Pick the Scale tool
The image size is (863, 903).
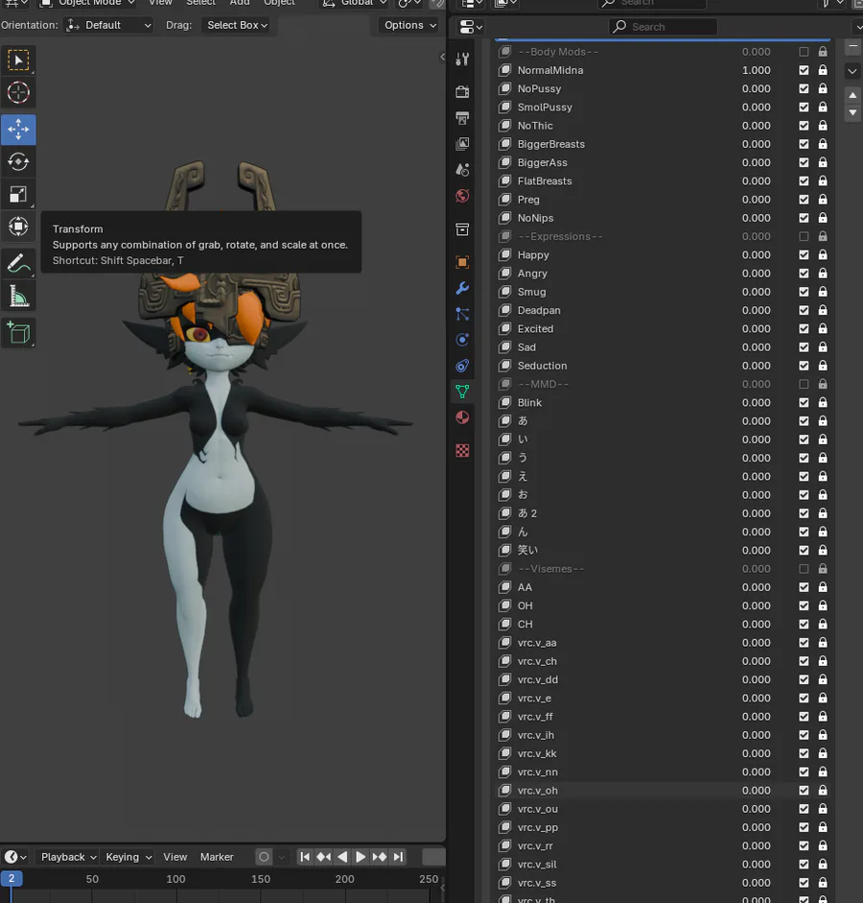[18, 194]
